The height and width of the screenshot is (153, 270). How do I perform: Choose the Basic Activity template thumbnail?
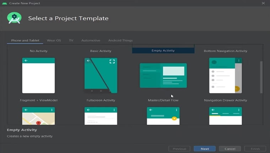point(101,75)
